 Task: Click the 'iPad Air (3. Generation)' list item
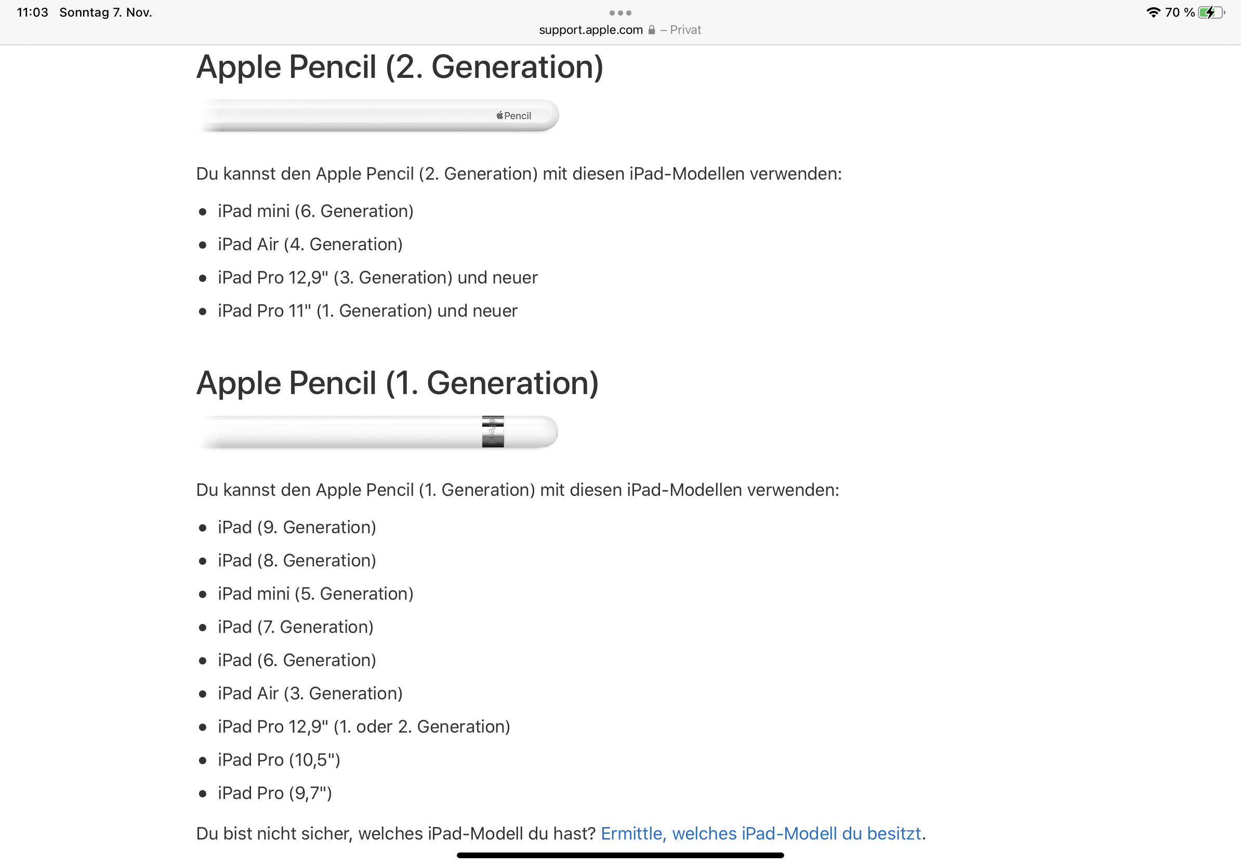click(x=310, y=693)
